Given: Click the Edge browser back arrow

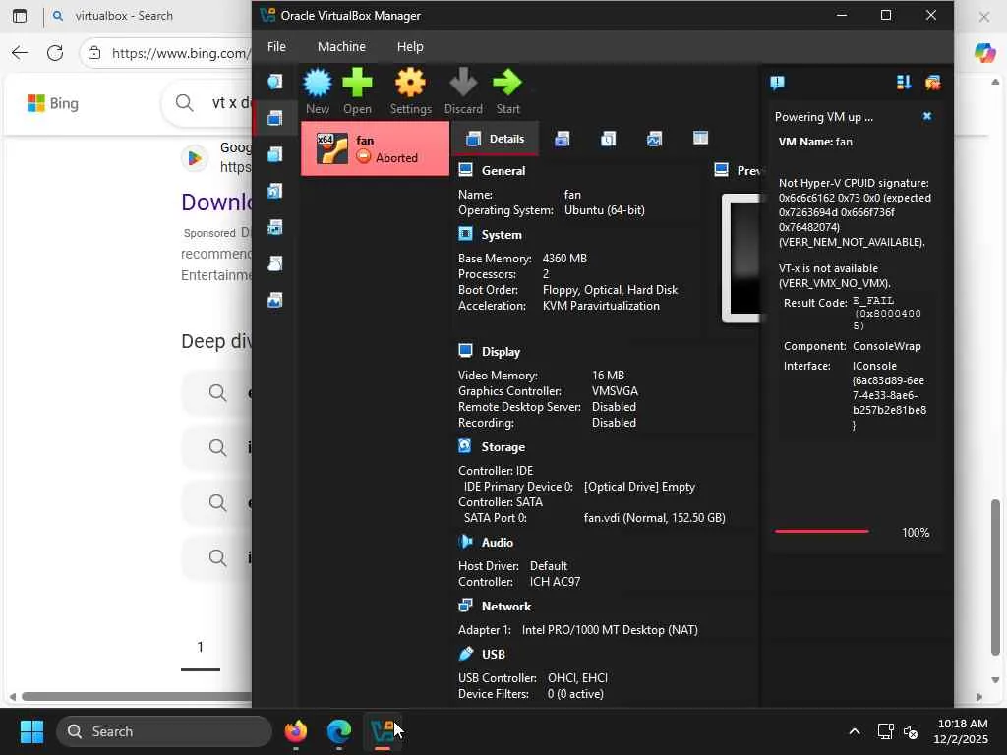Looking at the screenshot, I should [20, 53].
